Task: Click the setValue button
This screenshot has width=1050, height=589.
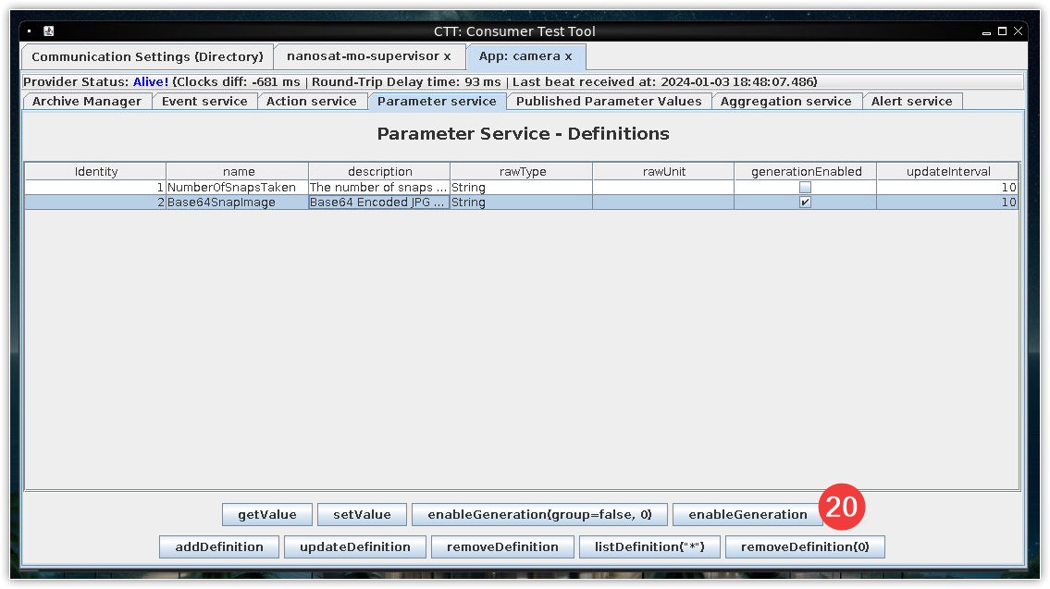Action: (x=362, y=515)
